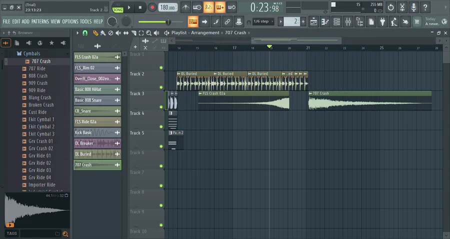Open the playlist menu arrow beside the magnet
450x239 pixels.
(x=77, y=33)
